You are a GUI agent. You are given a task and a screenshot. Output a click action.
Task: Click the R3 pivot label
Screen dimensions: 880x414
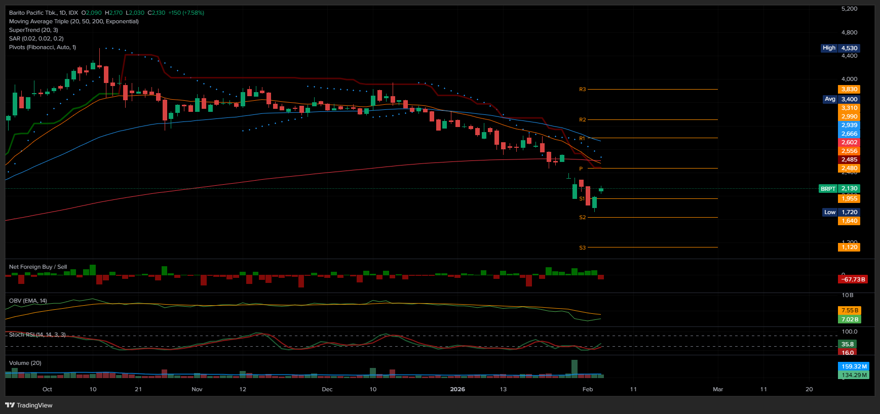pyautogui.click(x=583, y=89)
